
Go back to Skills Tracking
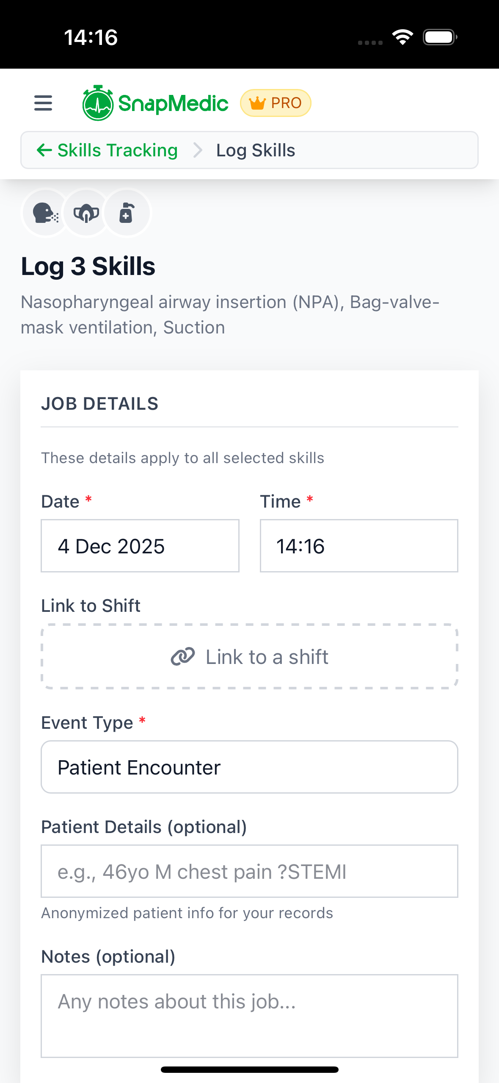point(117,150)
